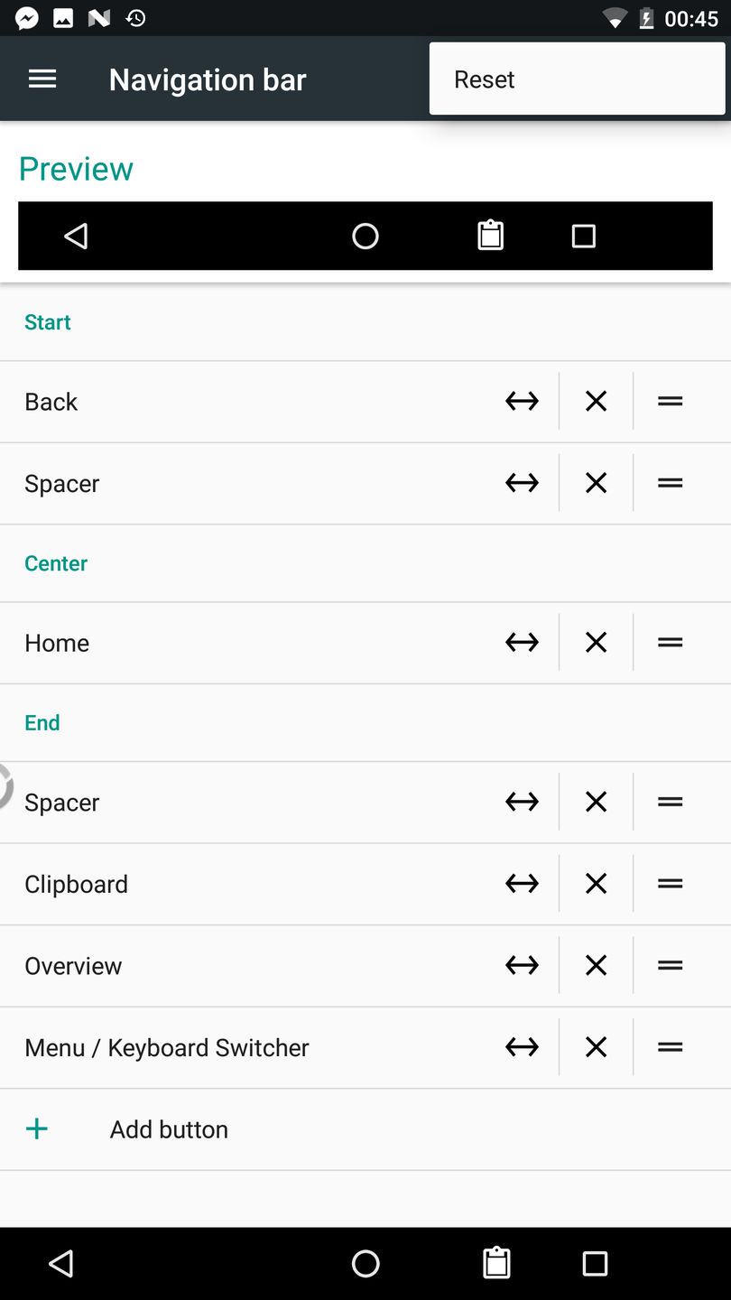Click reorder handle for Home row
The width and height of the screenshot is (731, 1300).
[670, 643]
